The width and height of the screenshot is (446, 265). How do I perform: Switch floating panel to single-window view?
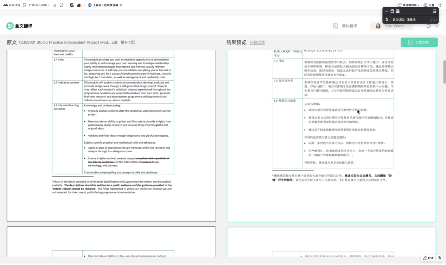coord(392,11)
